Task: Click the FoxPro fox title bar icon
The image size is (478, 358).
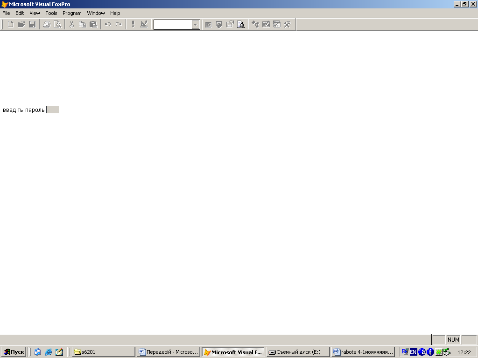Action: [x=4, y=4]
